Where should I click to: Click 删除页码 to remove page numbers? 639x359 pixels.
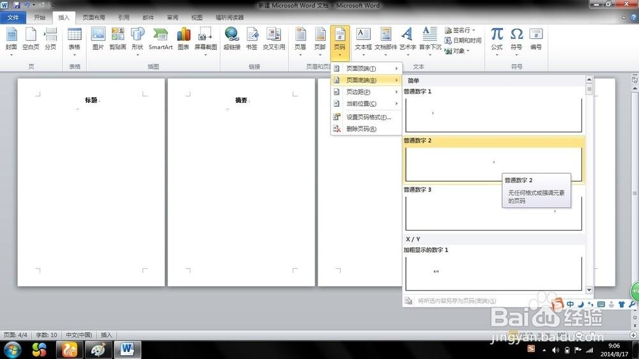tap(361, 129)
